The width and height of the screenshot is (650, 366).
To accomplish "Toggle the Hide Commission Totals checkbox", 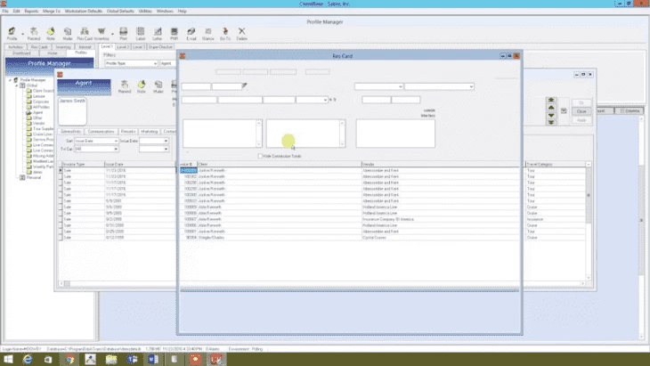I will pyautogui.click(x=262, y=155).
